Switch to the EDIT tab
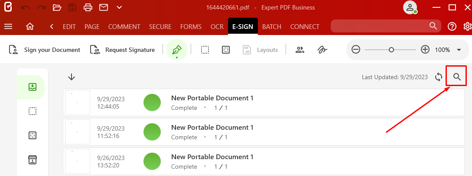 tap(69, 27)
